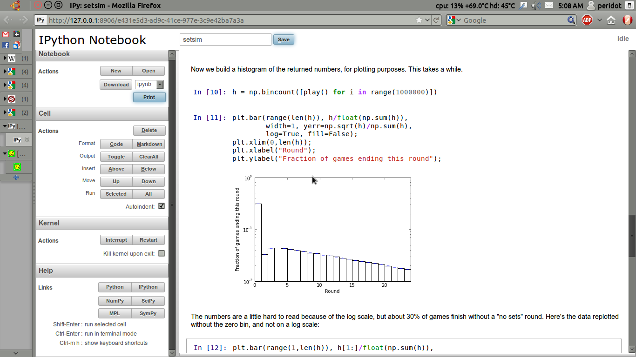This screenshot has width=636, height=357.
Task: Close the IPy tab in the sidebar
Action: coord(27,140)
